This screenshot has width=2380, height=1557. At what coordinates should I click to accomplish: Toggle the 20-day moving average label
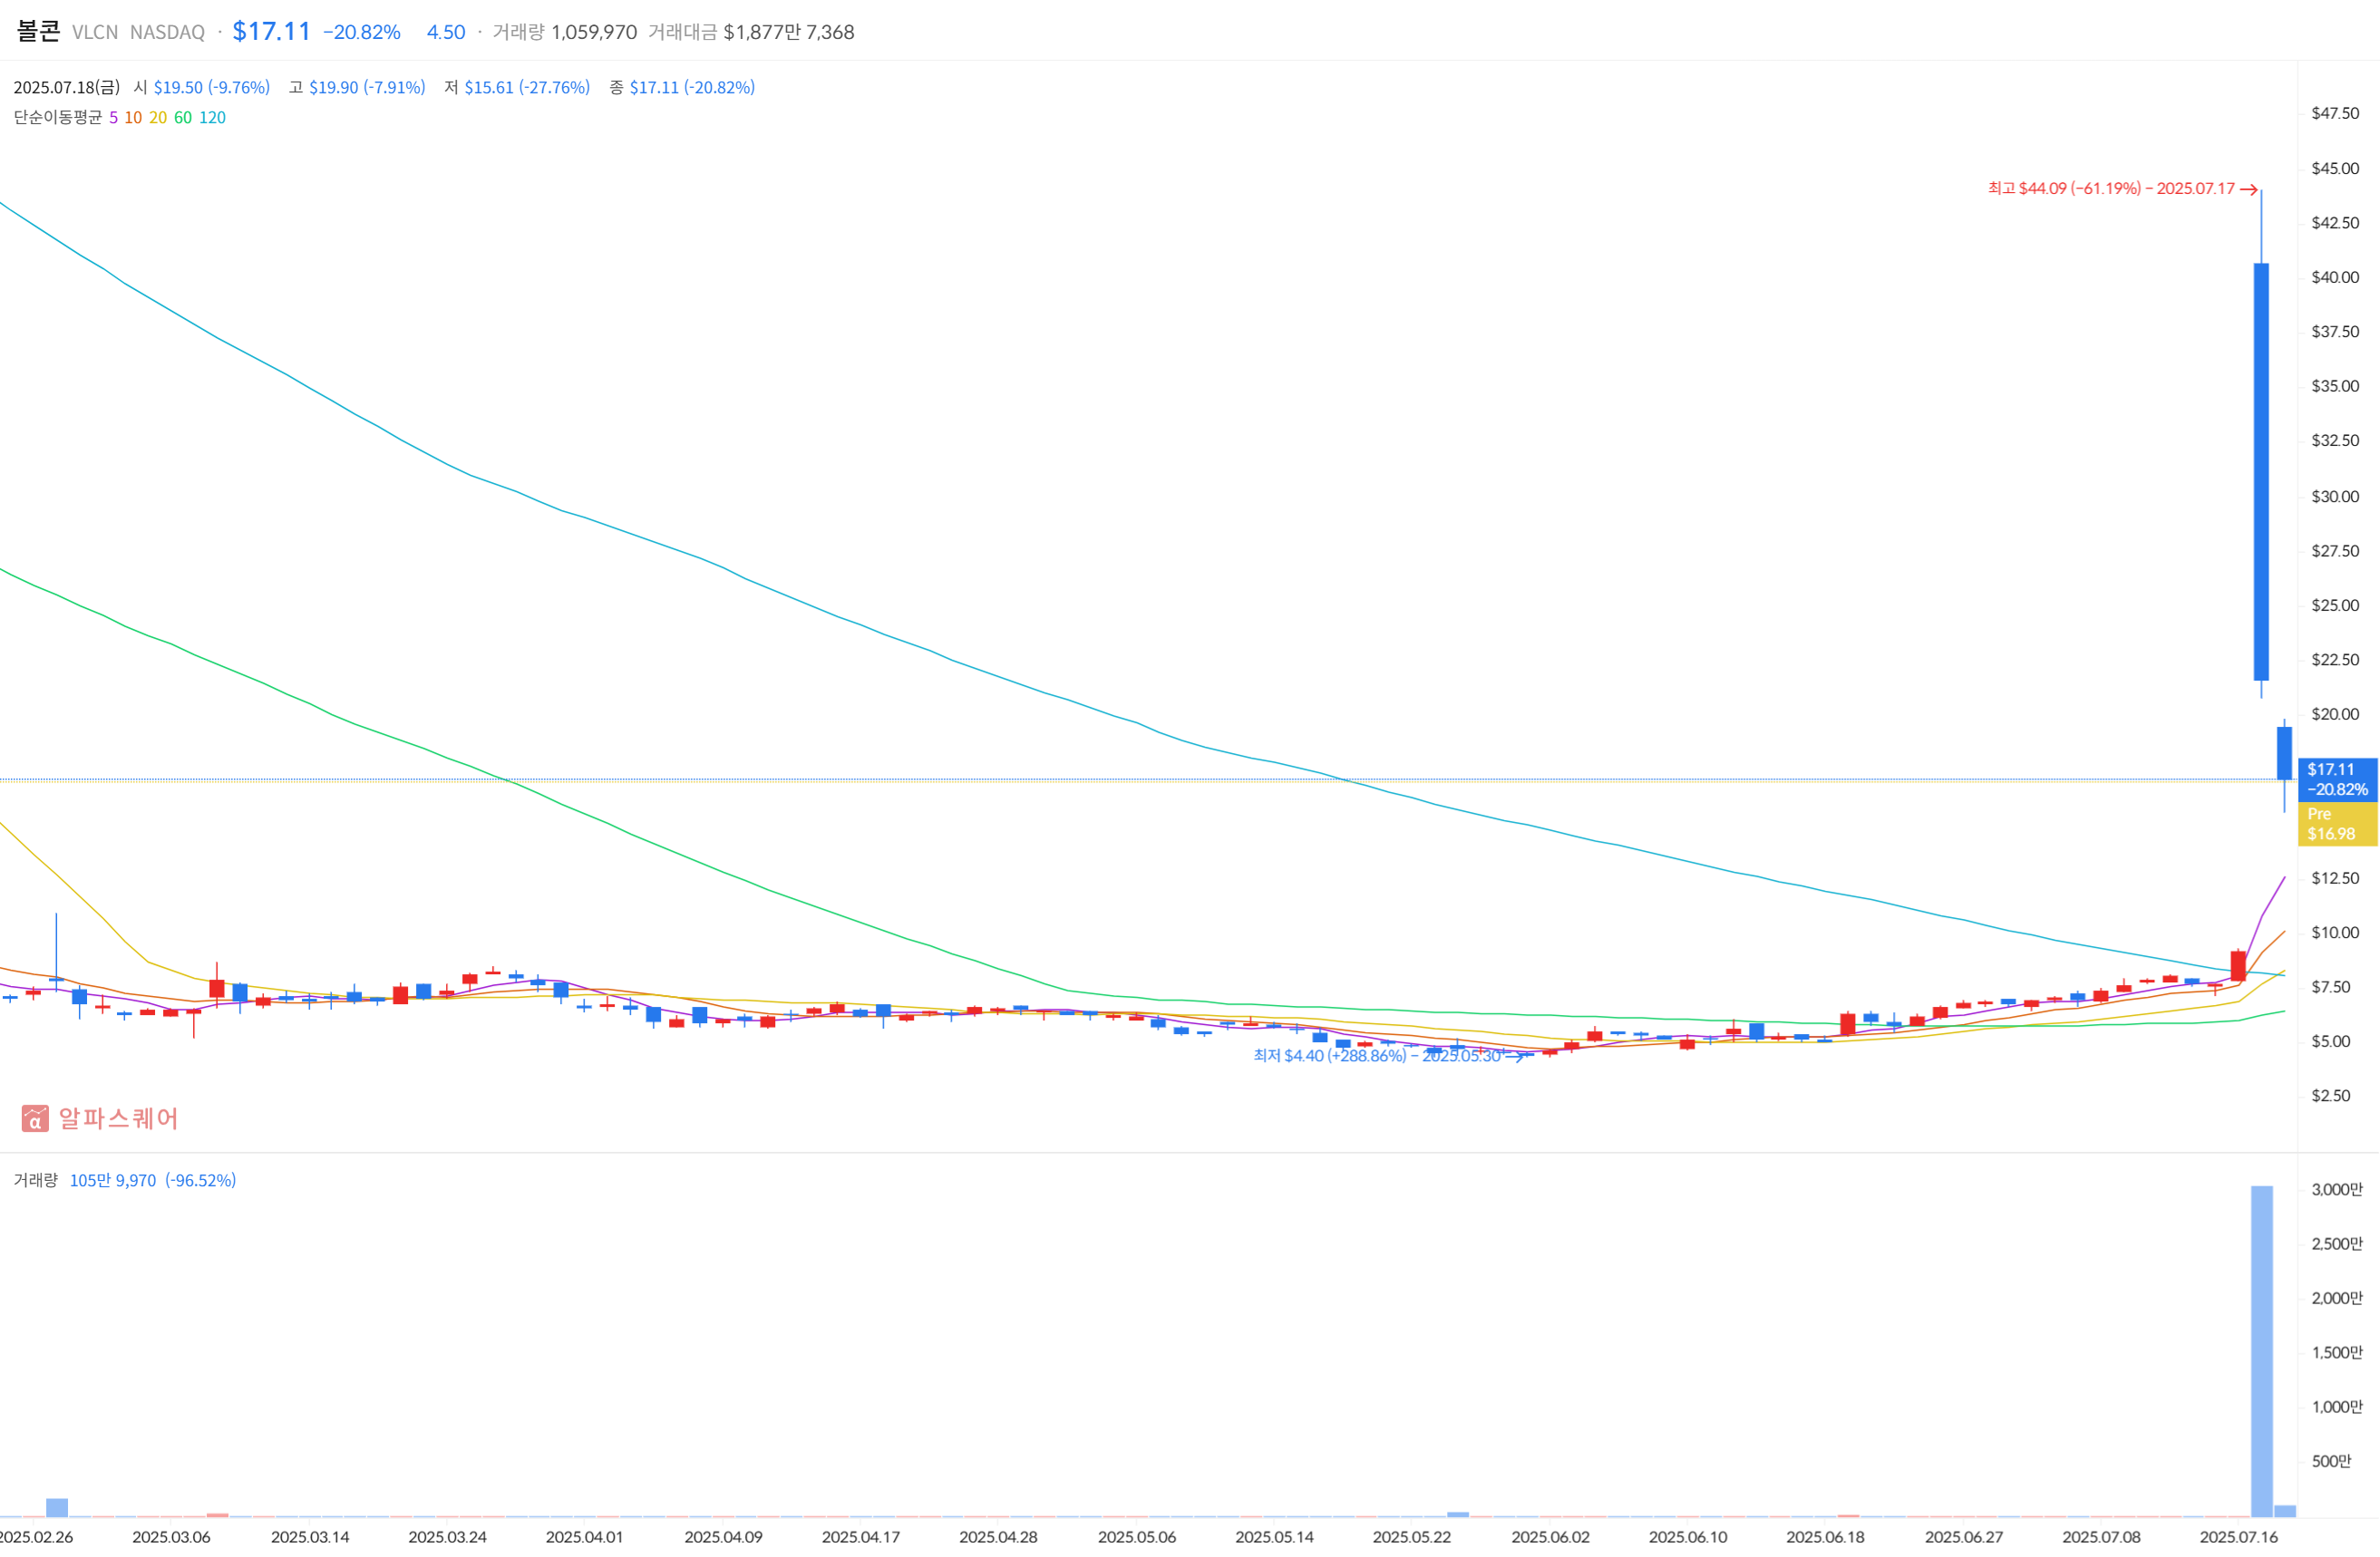158,118
